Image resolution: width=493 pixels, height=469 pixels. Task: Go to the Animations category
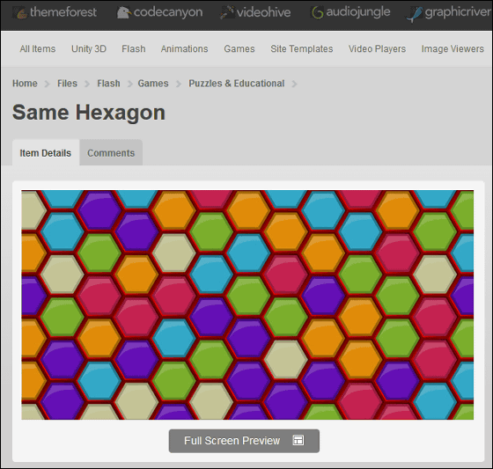tap(185, 49)
